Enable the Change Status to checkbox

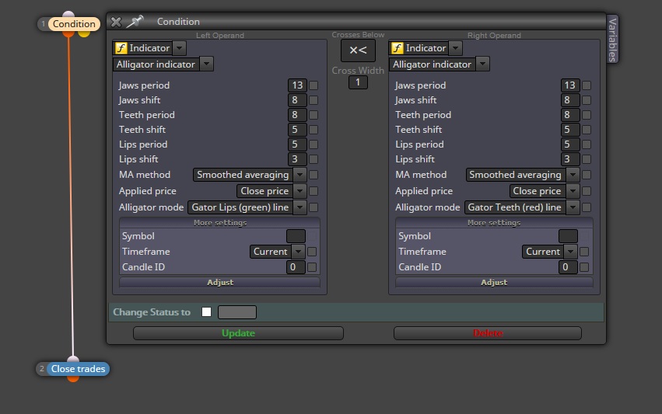coord(206,312)
